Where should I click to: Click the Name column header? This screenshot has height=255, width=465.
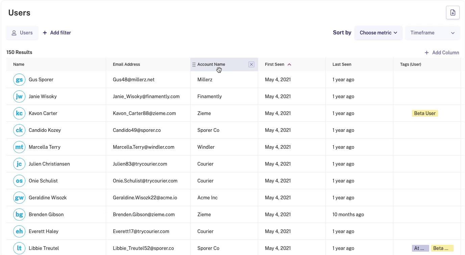tap(19, 64)
